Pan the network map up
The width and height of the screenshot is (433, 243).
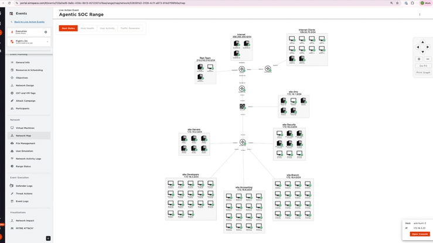[x=422, y=42]
